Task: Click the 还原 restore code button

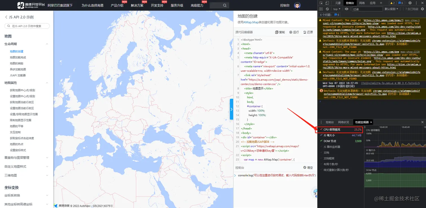Action: 308,32
